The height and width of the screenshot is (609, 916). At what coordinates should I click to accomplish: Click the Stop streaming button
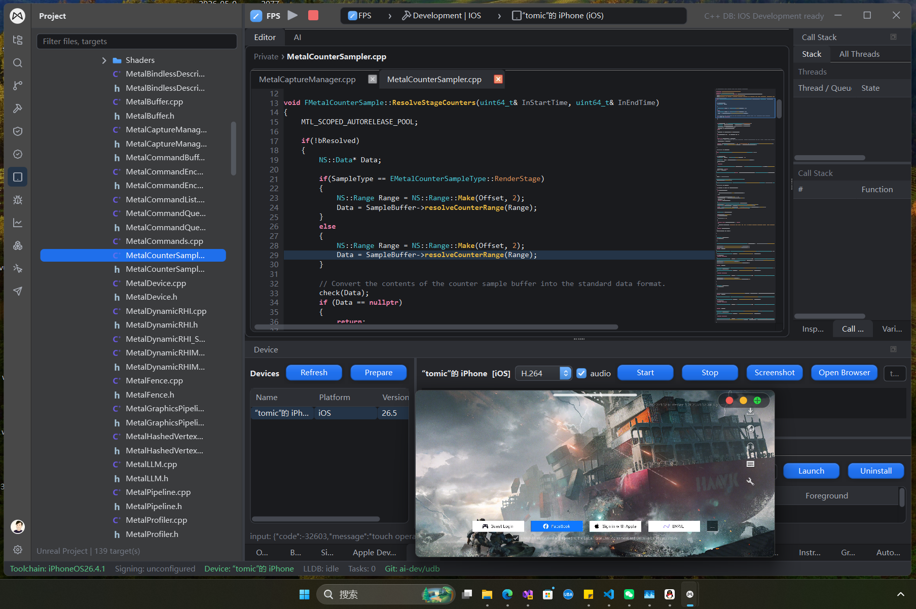click(x=710, y=373)
